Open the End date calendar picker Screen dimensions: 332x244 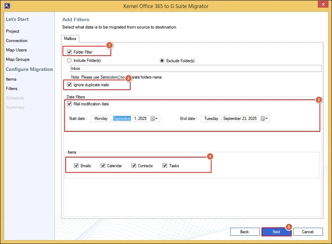pos(264,118)
